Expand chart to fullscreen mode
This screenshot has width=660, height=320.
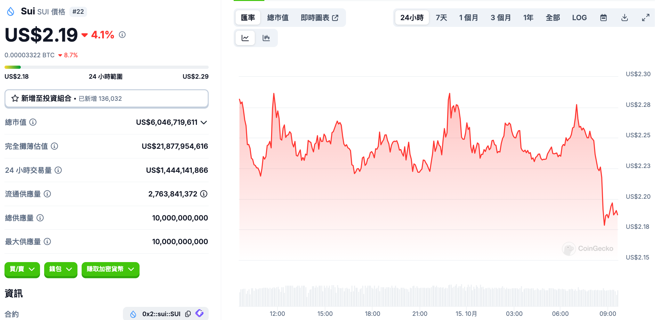pos(645,18)
